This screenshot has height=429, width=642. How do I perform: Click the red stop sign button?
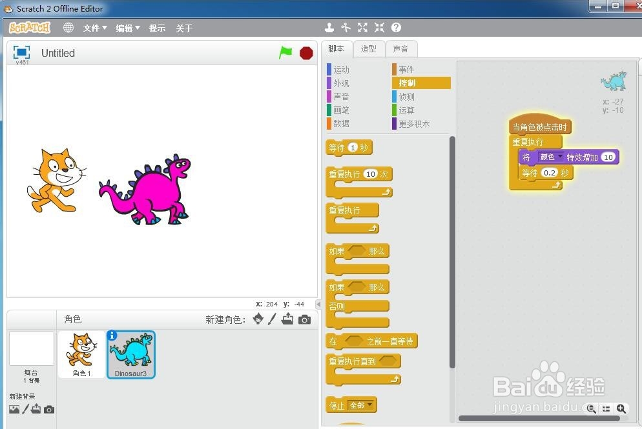coord(306,53)
